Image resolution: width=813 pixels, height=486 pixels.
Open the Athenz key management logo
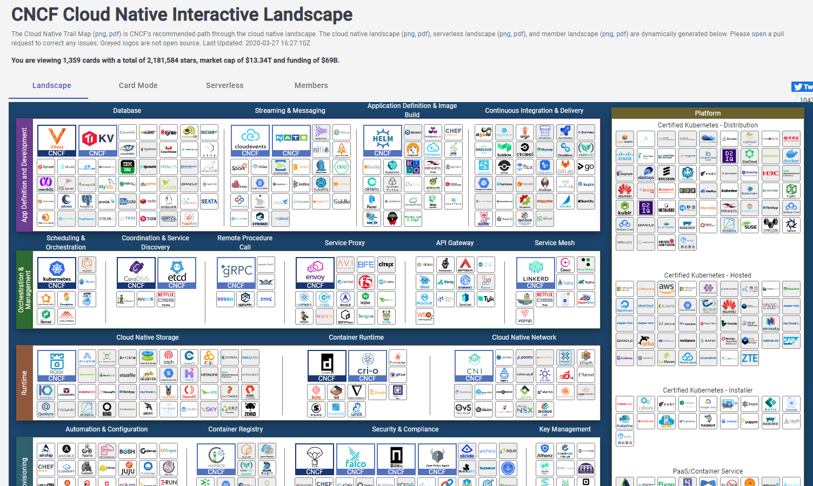545,451
